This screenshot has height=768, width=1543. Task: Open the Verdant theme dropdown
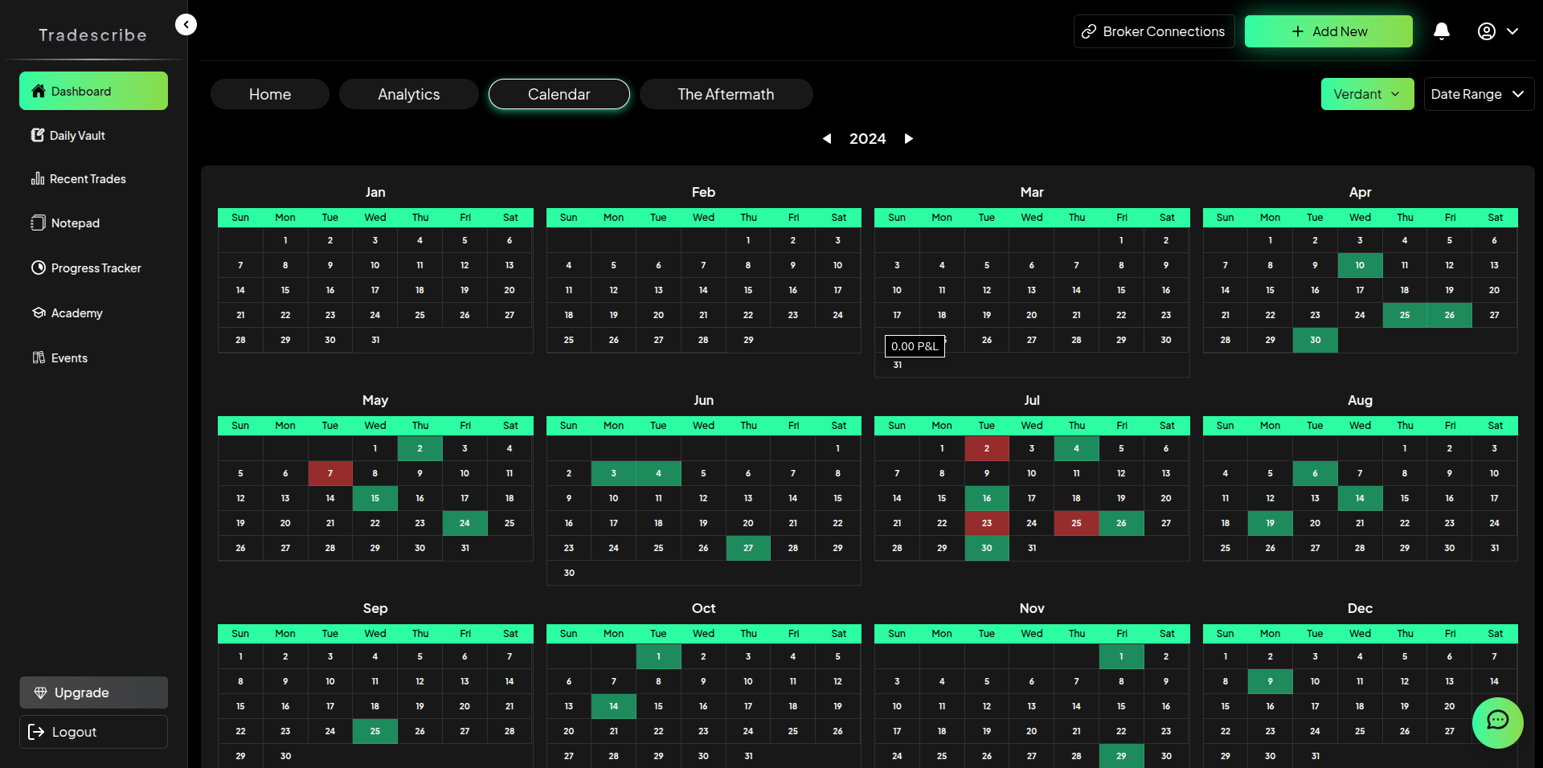click(1368, 94)
